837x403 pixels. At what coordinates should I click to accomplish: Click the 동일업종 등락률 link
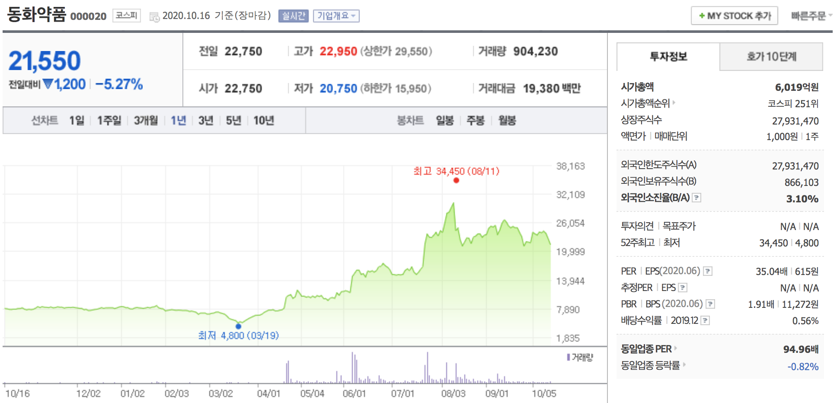(651, 365)
